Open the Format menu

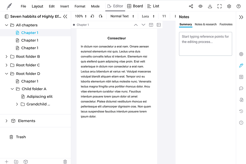point(80,6)
